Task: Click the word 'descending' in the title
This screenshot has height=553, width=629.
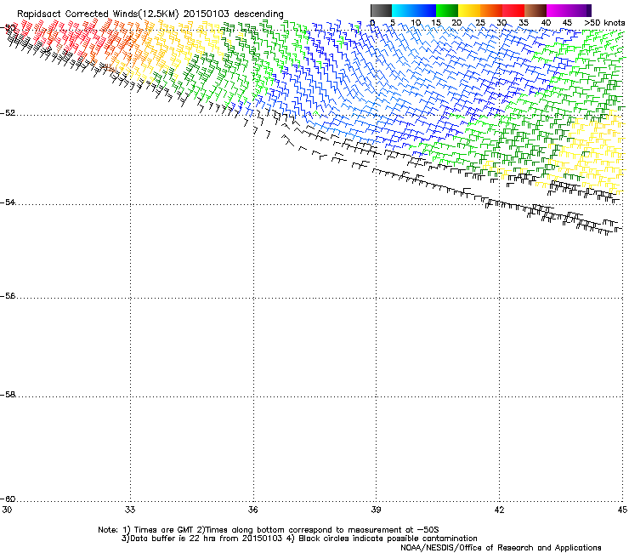Action: [258, 14]
